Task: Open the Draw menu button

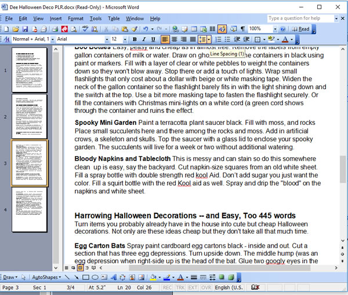Action: pyautogui.click(x=10, y=277)
